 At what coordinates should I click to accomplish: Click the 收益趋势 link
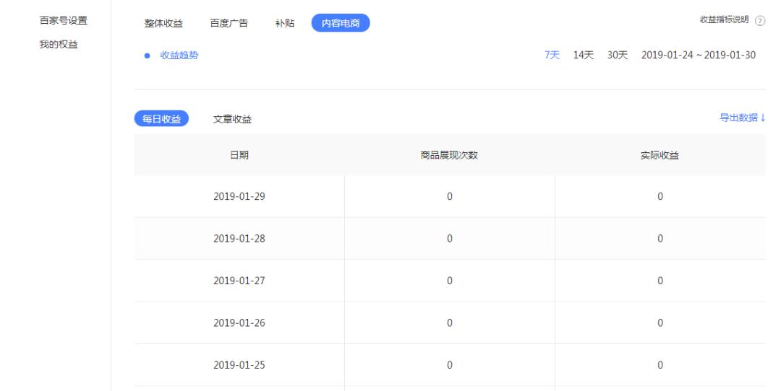click(179, 55)
